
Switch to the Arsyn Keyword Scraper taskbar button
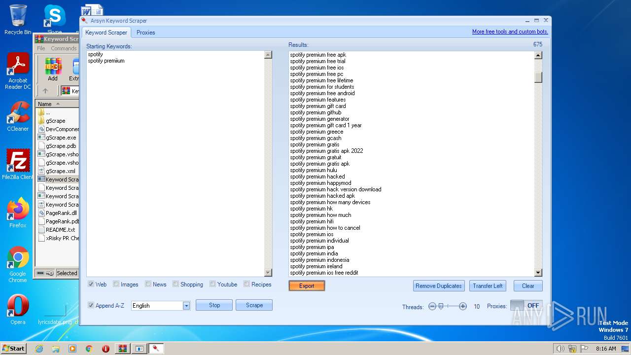[156, 349]
